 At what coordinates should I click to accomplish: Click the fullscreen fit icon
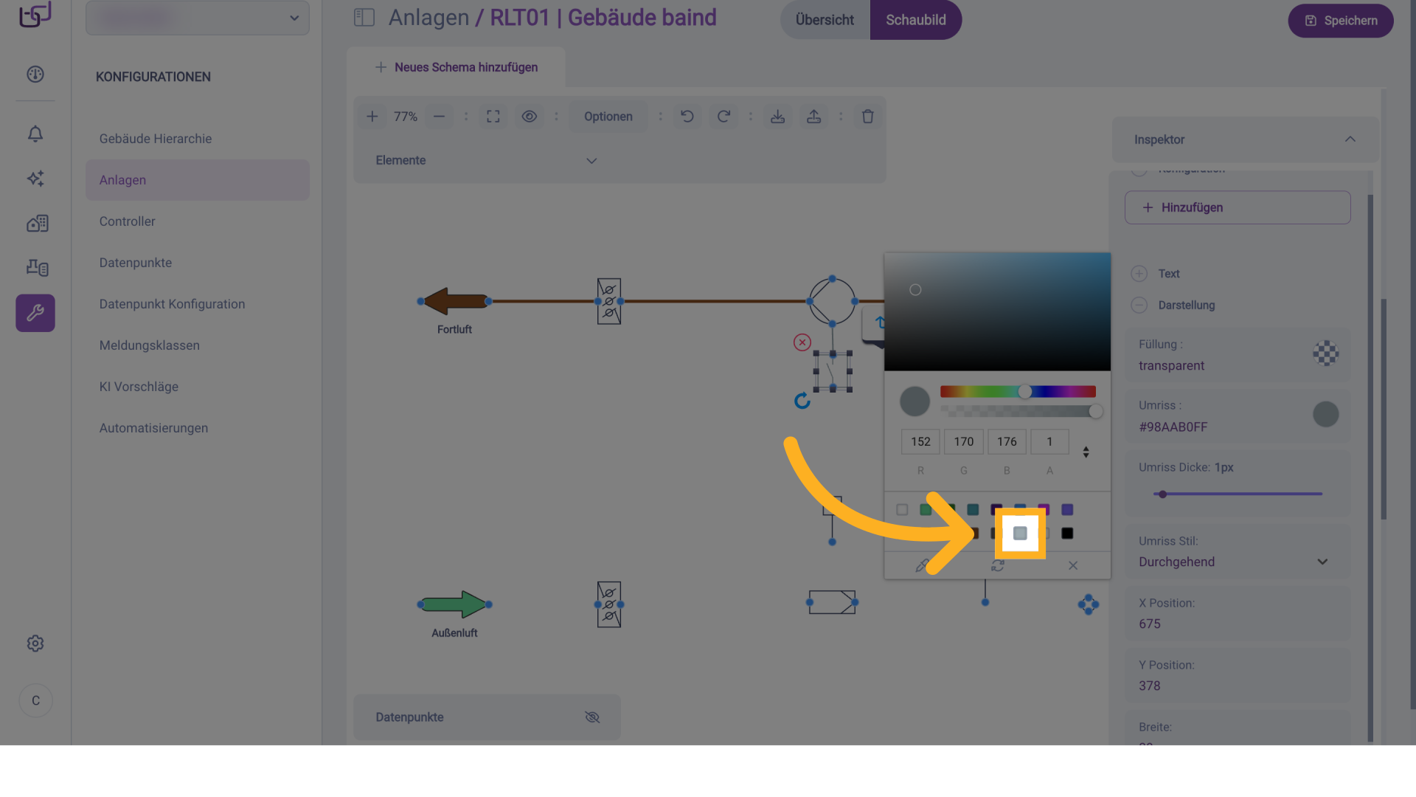point(493,117)
